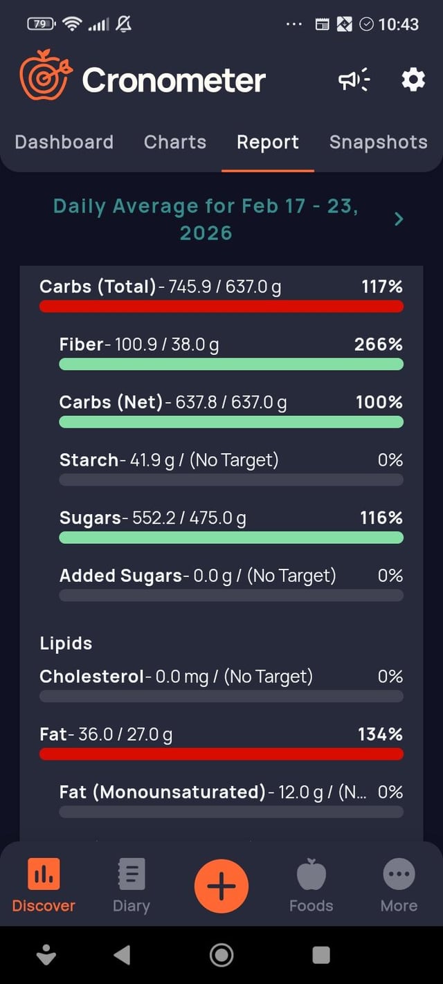Advance to next week with chevron arrow
Screen dimensions: 443x984
pyautogui.click(x=399, y=219)
